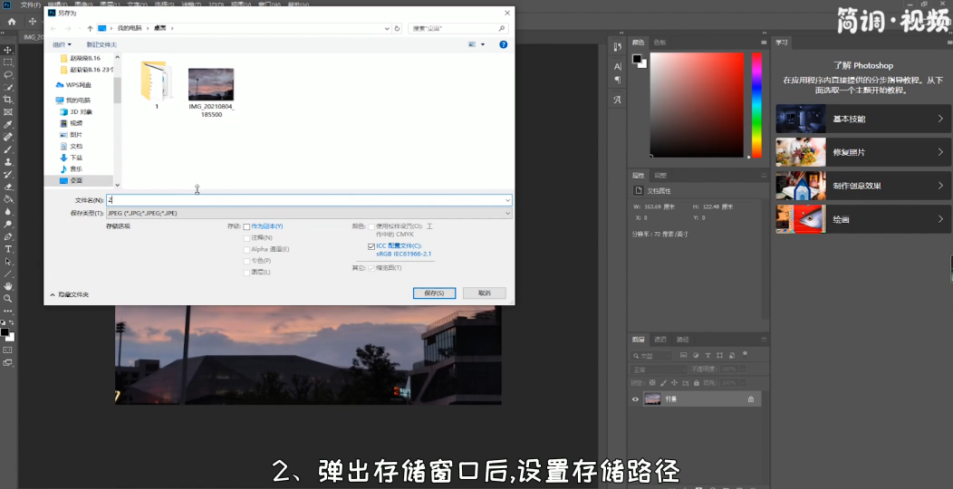Click the up-arrow folder navigation icon
This screenshot has width=953, height=489.
[x=89, y=28]
